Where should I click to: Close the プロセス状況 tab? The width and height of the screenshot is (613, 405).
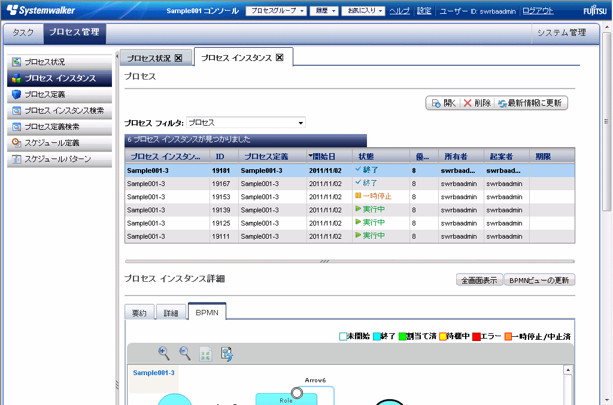click(178, 59)
